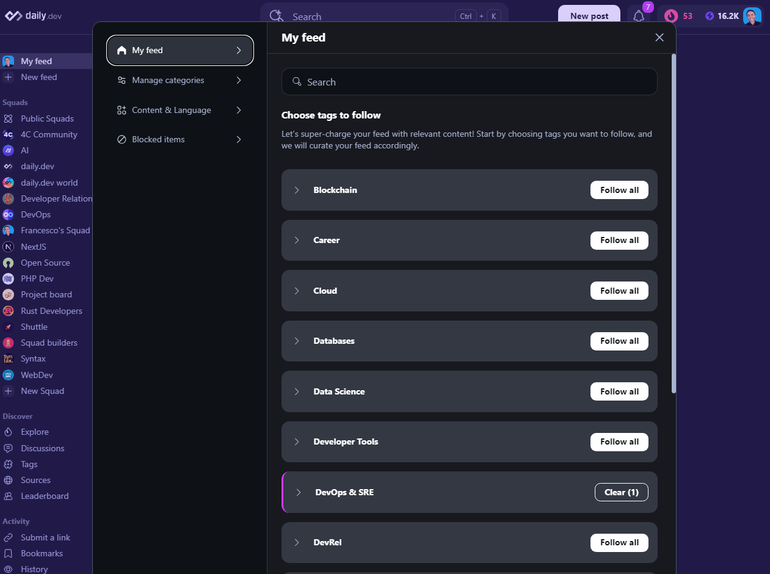Click the Tags icon in sidebar

pyautogui.click(x=8, y=464)
